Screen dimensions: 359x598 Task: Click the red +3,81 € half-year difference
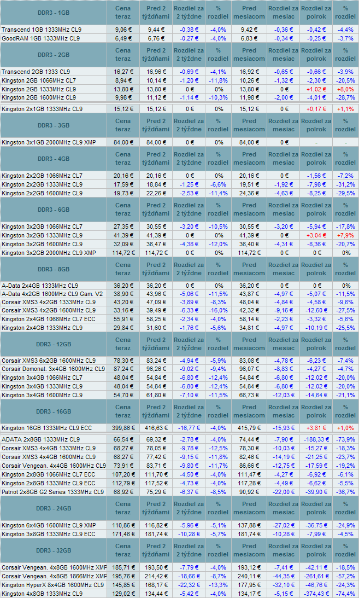tap(316, 428)
